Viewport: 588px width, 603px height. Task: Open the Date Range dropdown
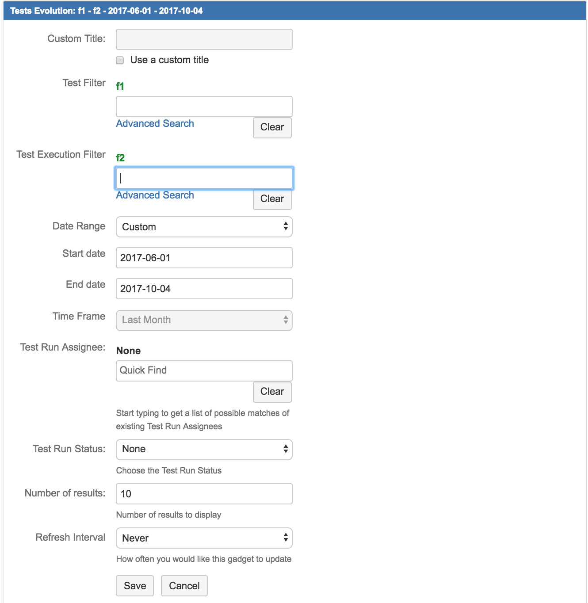coord(204,227)
